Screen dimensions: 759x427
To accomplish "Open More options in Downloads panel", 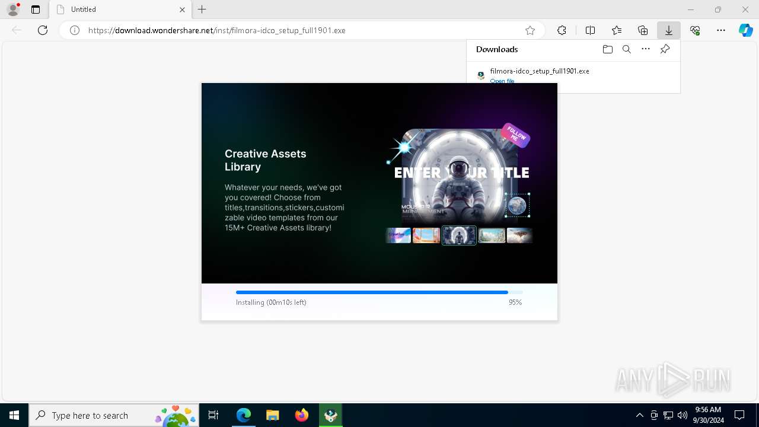I will coord(646,49).
